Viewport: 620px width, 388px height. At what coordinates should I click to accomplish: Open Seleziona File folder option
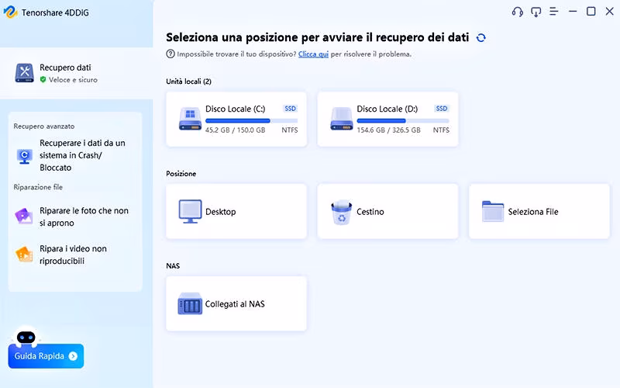[539, 211]
